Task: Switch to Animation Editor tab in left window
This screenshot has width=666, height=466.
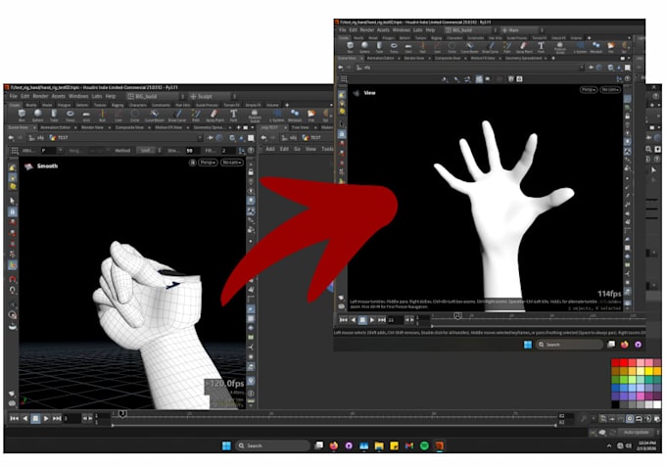Action: pyautogui.click(x=55, y=127)
